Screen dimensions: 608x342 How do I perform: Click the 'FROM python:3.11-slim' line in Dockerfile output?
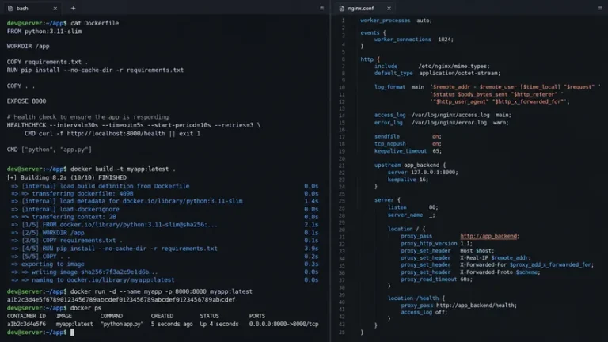click(x=44, y=32)
